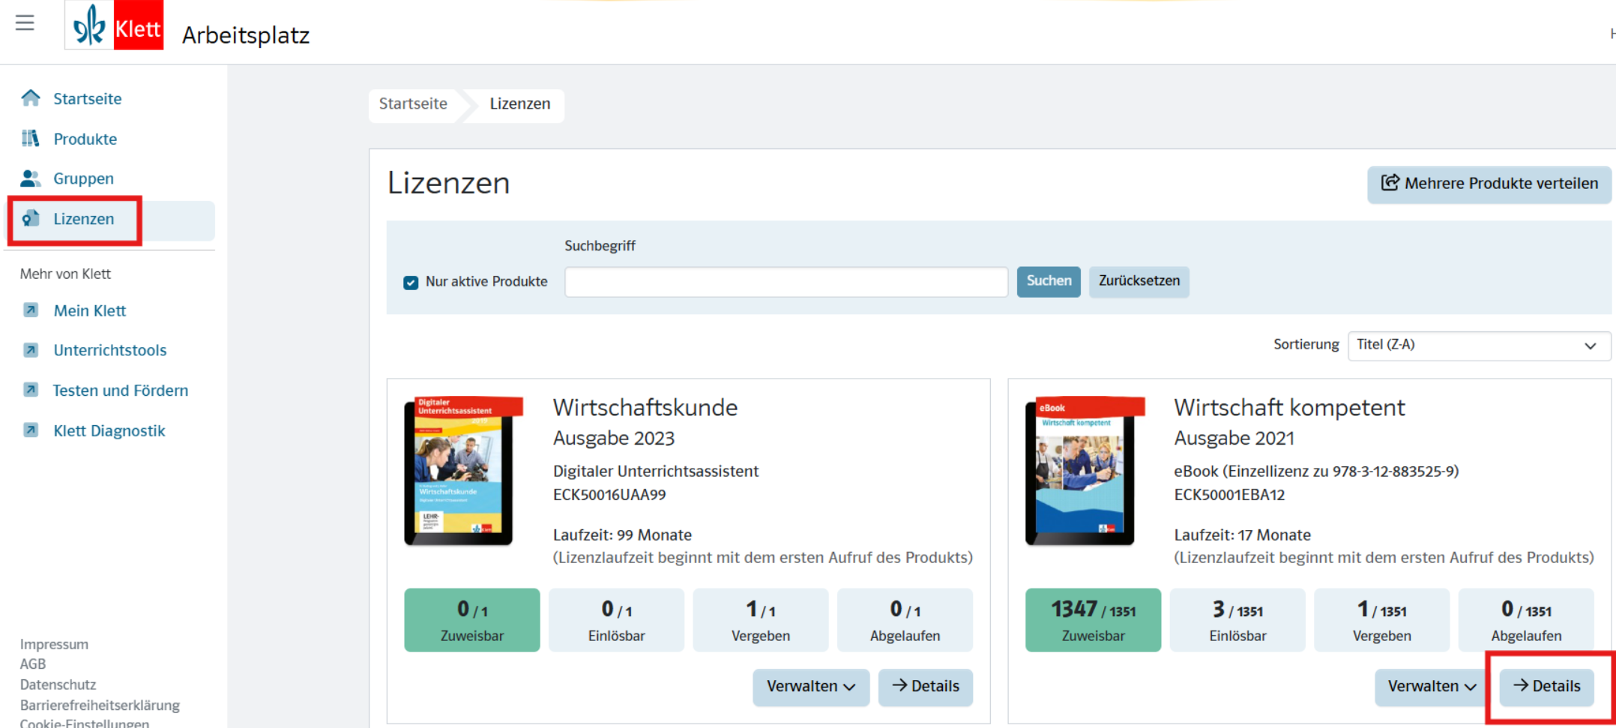
Task: Click the Suchen button
Action: point(1048,281)
